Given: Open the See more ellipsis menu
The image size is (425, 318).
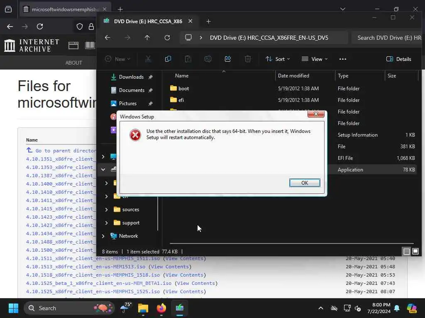Looking at the screenshot, I should [x=342, y=59].
